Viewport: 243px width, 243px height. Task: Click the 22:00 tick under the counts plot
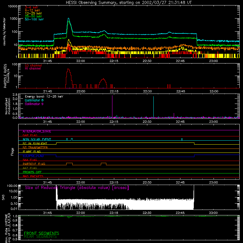(80, 61)
